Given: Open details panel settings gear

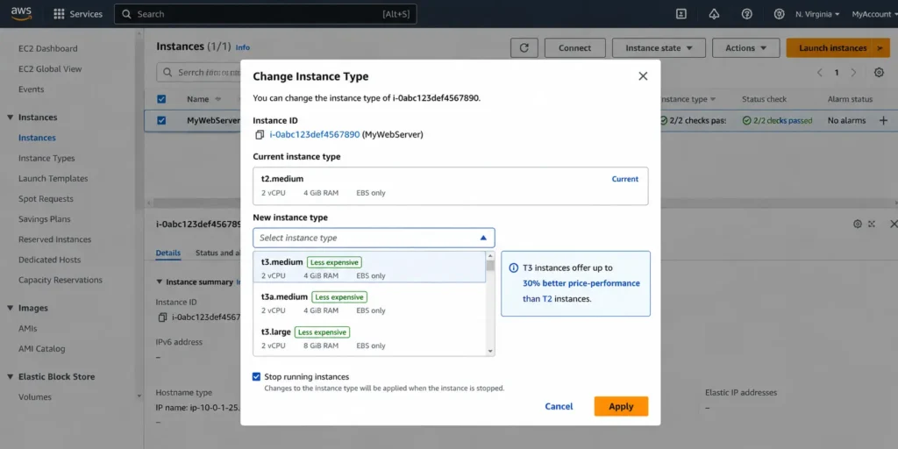Looking at the screenshot, I should (x=858, y=224).
